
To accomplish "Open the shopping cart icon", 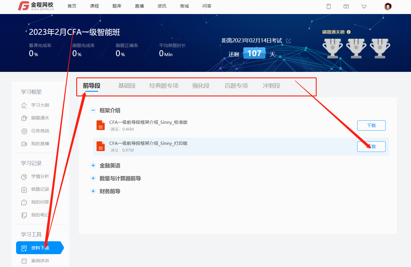I will (x=364, y=6).
